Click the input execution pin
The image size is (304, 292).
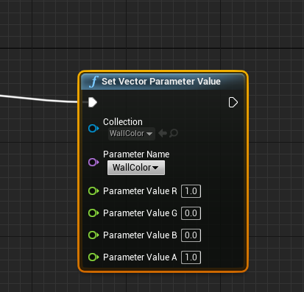coord(93,102)
